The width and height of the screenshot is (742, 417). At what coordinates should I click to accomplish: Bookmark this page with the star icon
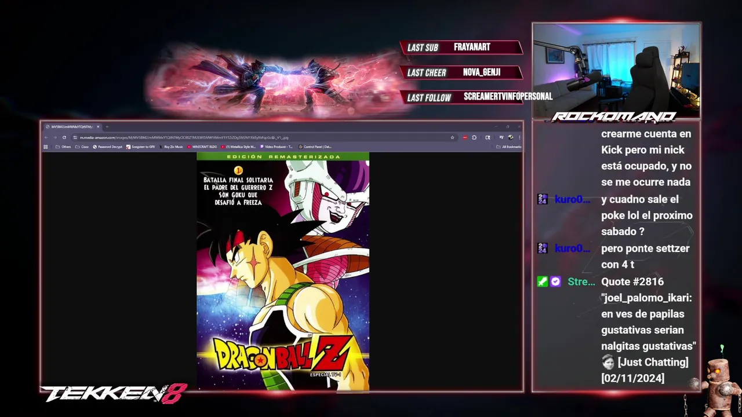click(452, 137)
